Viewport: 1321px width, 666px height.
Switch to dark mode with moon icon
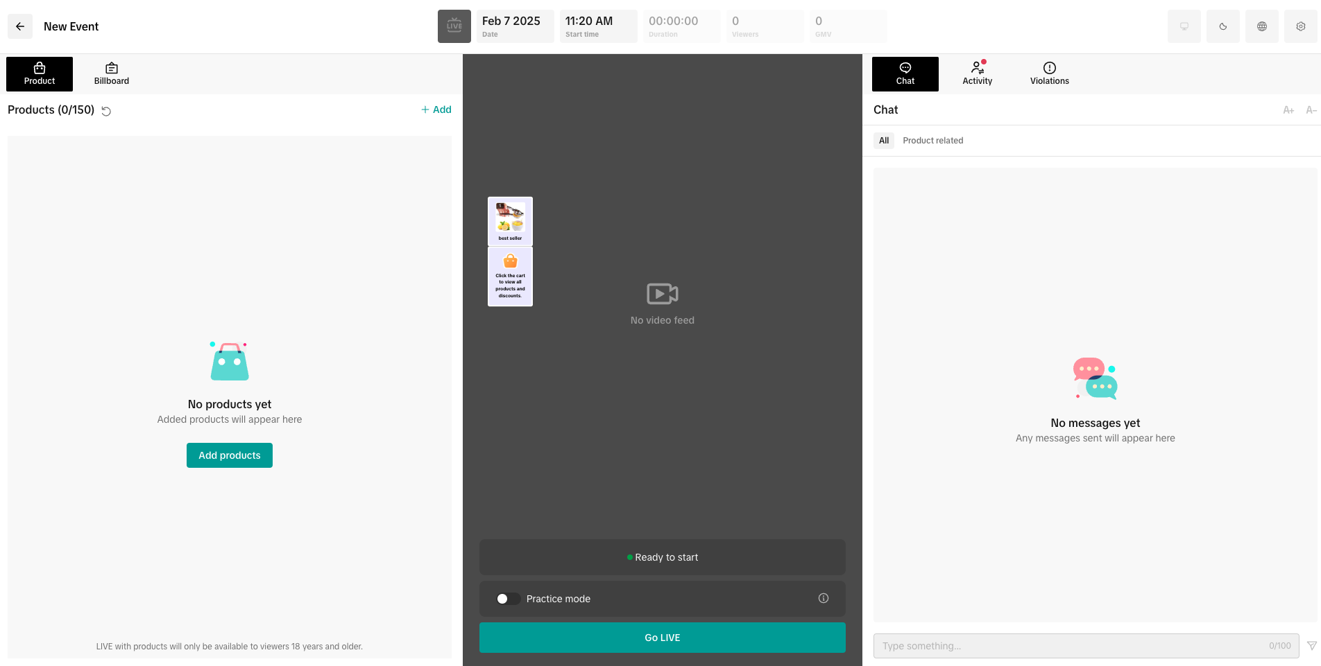coord(1222,26)
